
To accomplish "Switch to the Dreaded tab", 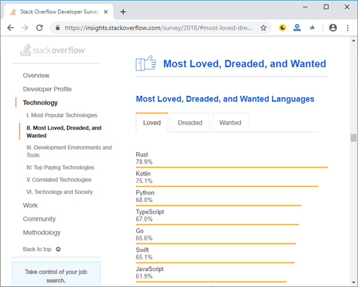I will (x=190, y=122).
